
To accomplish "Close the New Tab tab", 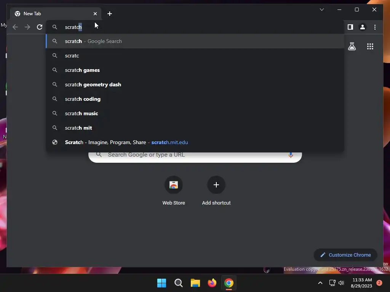I will (95, 14).
